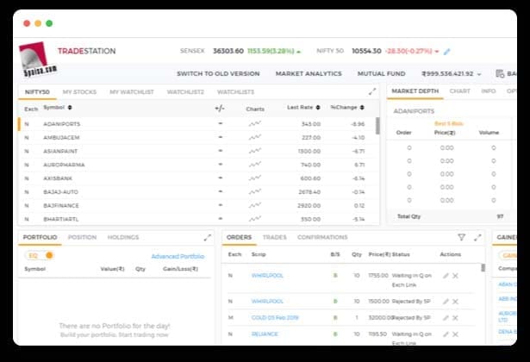Cancel the GOLD order
The height and width of the screenshot is (362, 530).
coord(455,318)
